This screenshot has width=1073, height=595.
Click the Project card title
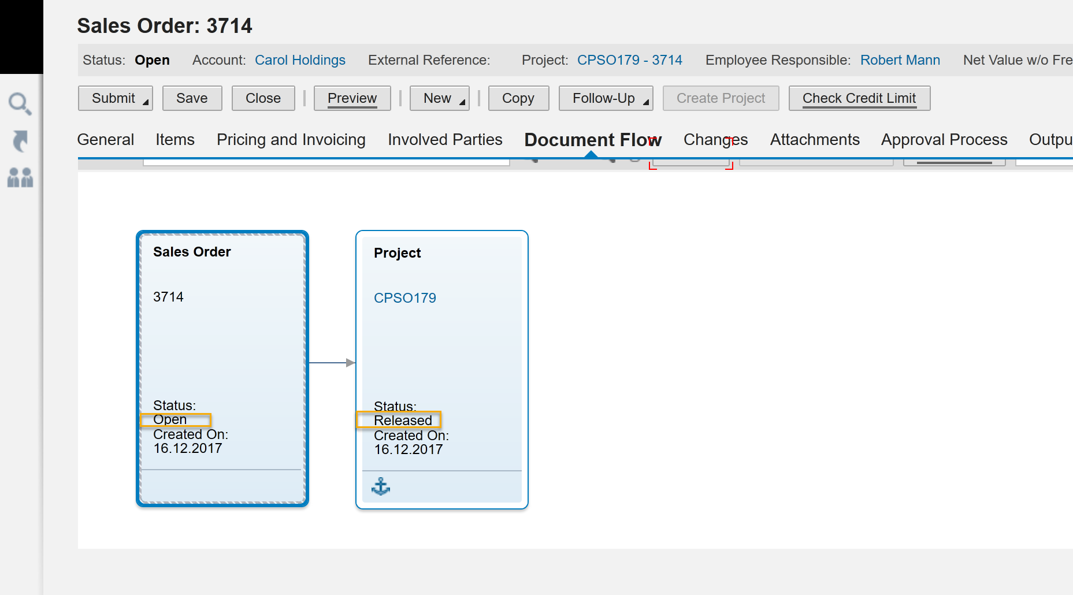point(397,253)
